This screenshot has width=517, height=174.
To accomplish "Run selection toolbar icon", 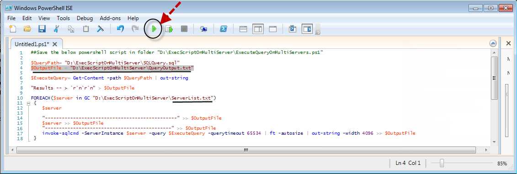I will [169, 29].
